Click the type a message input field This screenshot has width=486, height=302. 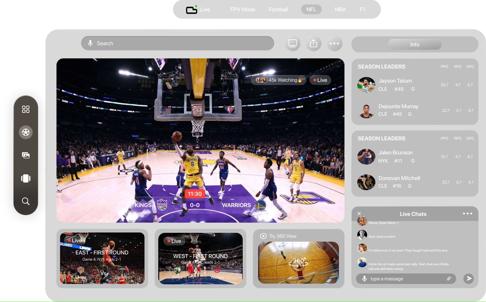point(406,279)
